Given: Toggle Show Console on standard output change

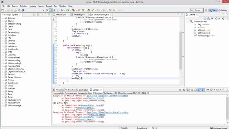Looking at the screenshot, I should pyautogui.click(x=199, y=90).
